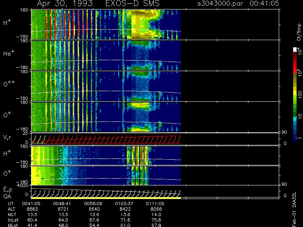
Task: Select the MLat value "54.4"
Action: [x=94, y=225]
